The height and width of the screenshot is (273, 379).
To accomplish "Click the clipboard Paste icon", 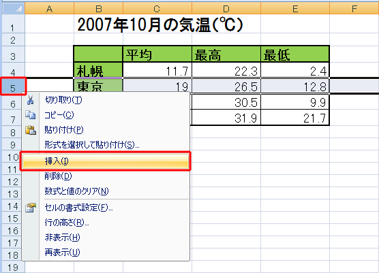I will click(x=31, y=130).
